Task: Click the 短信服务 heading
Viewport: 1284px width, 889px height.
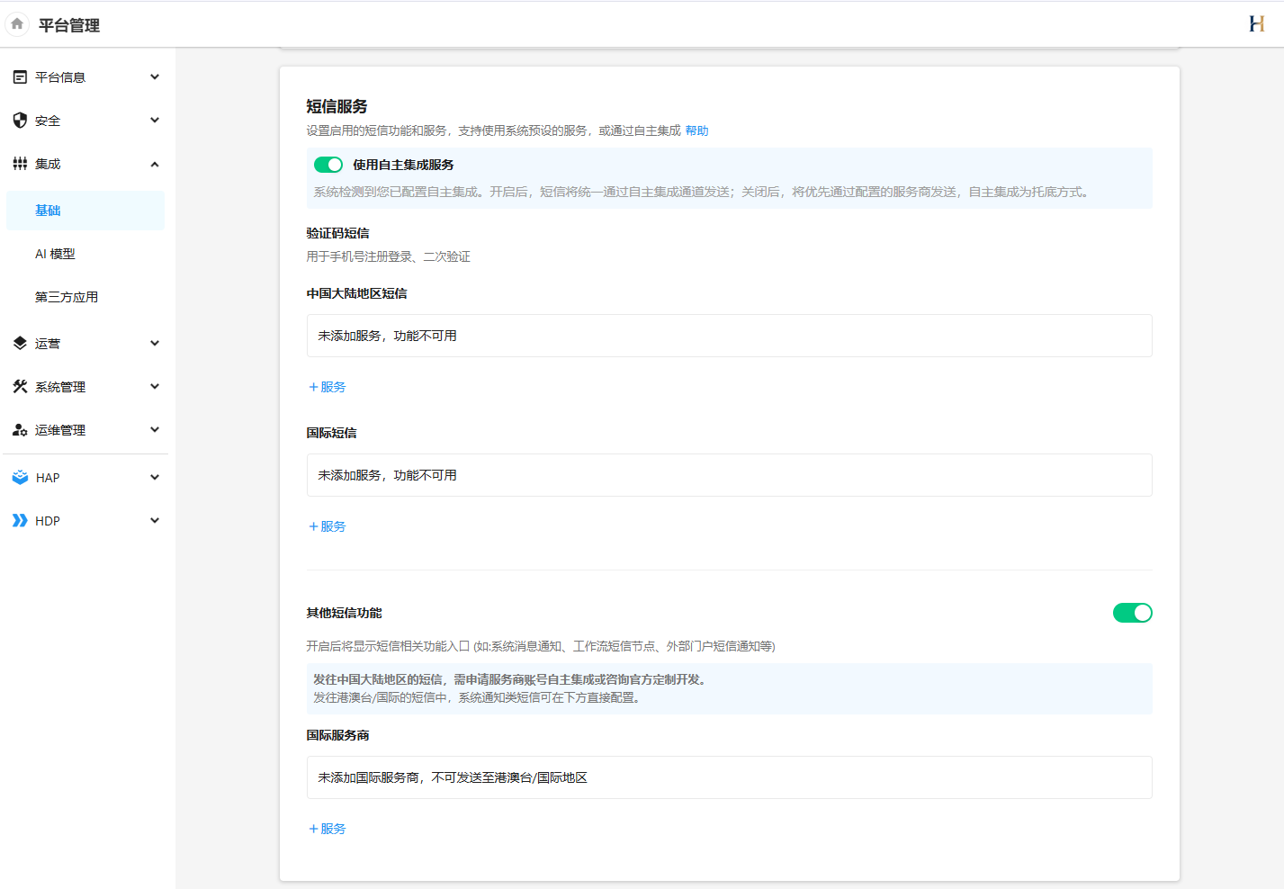Action: pos(337,106)
